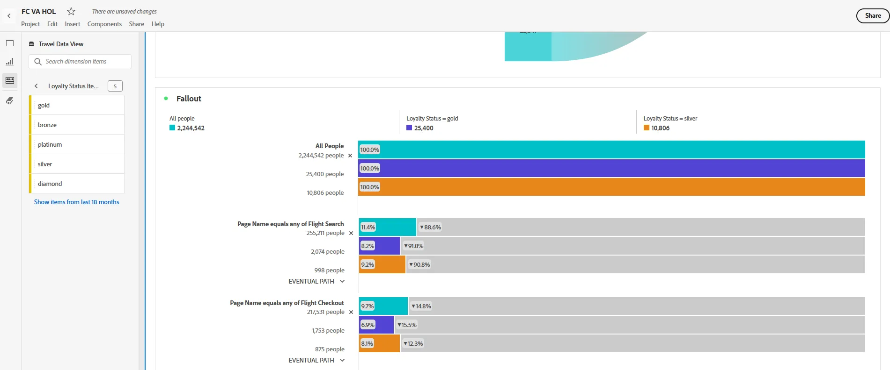The width and height of the screenshot is (890, 370).
Task: Click the orange Loyalty Status silver swatch
Action: [647, 128]
